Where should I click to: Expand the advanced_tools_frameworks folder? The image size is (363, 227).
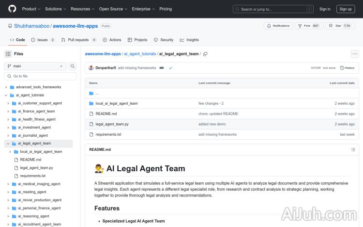(6, 87)
